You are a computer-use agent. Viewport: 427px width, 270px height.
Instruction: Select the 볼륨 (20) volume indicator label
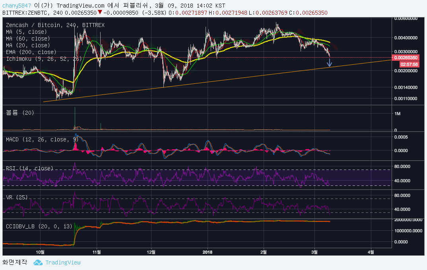[20, 113]
